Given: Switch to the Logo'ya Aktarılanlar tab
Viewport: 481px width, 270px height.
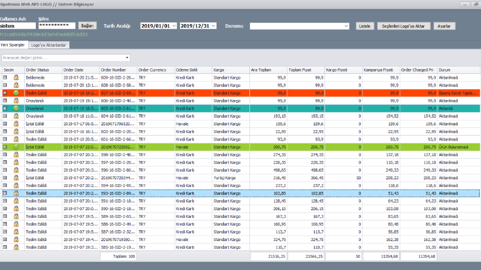Looking at the screenshot, I should coord(49,45).
